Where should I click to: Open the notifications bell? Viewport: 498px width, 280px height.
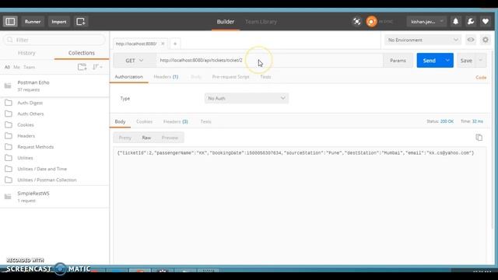click(455, 22)
